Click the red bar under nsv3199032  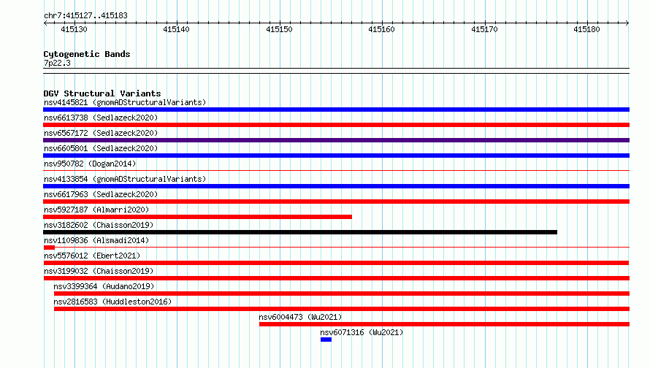click(x=336, y=278)
